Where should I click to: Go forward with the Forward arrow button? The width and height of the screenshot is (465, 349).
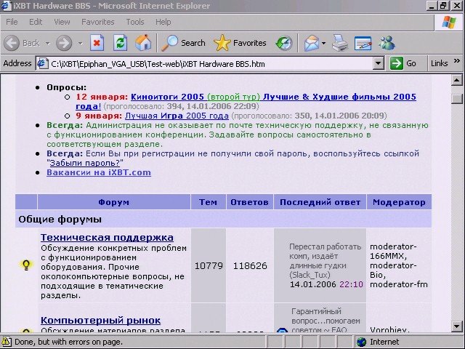[x=64, y=44]
